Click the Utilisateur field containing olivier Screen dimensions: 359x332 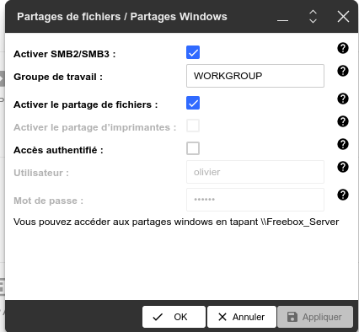click(x=255, y=172)
